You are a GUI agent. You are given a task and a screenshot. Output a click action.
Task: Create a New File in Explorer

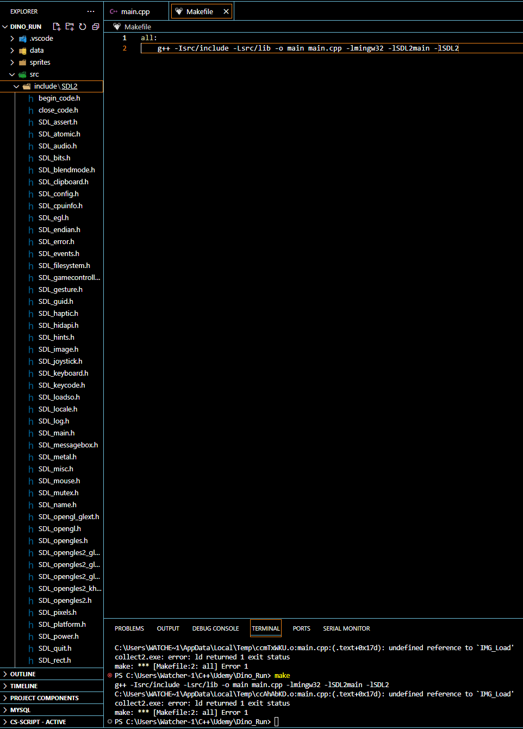click(57, 27)
